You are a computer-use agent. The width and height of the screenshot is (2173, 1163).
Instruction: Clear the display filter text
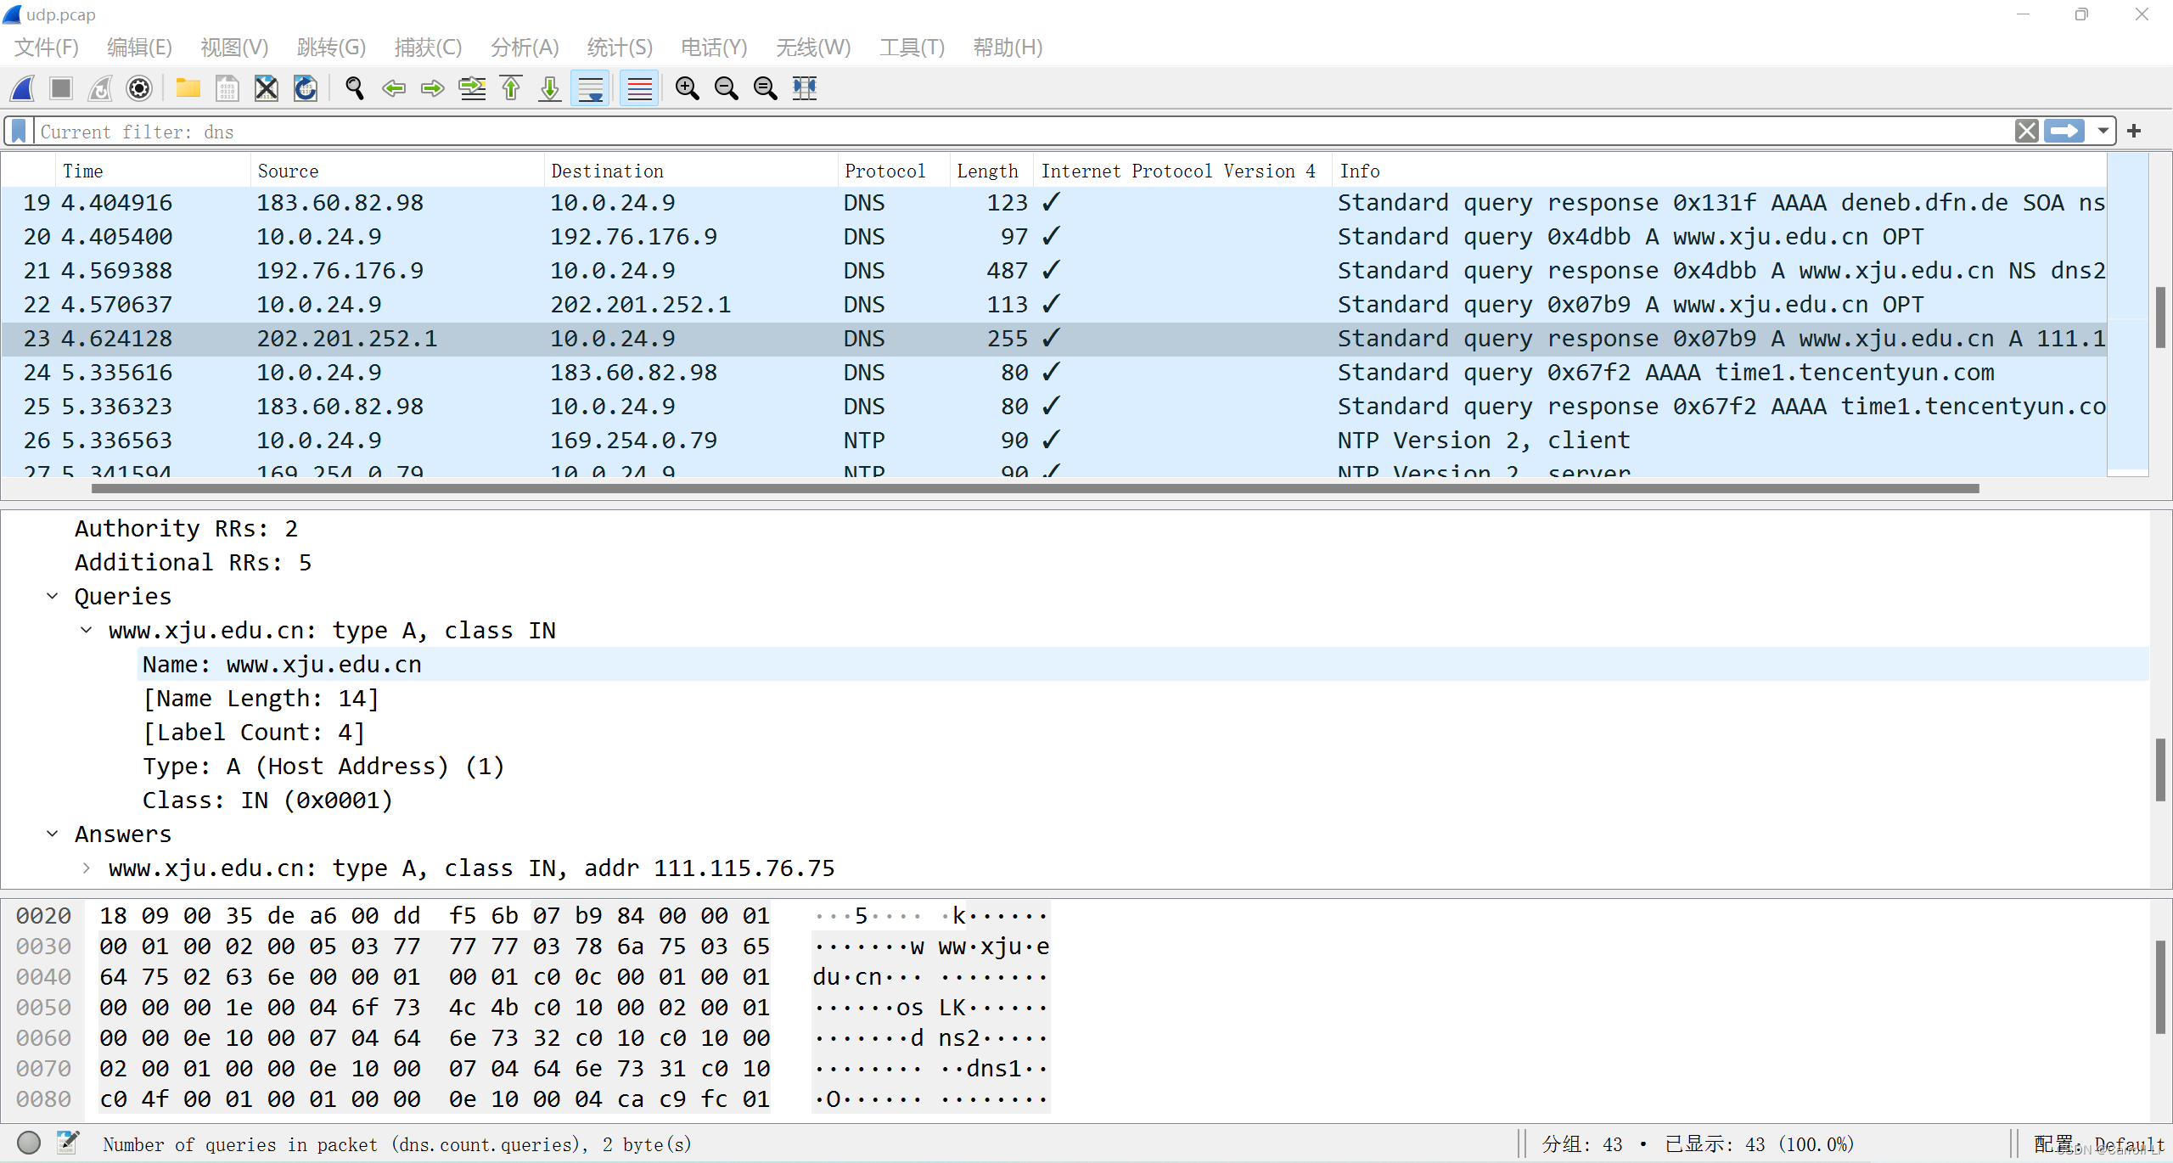click(2027, 131)
